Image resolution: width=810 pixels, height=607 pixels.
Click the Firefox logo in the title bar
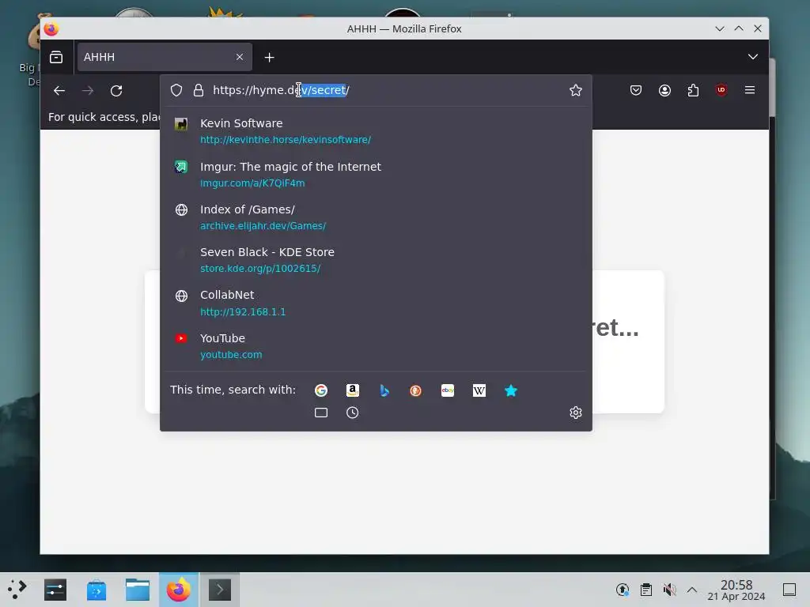[x=51, y=29]
